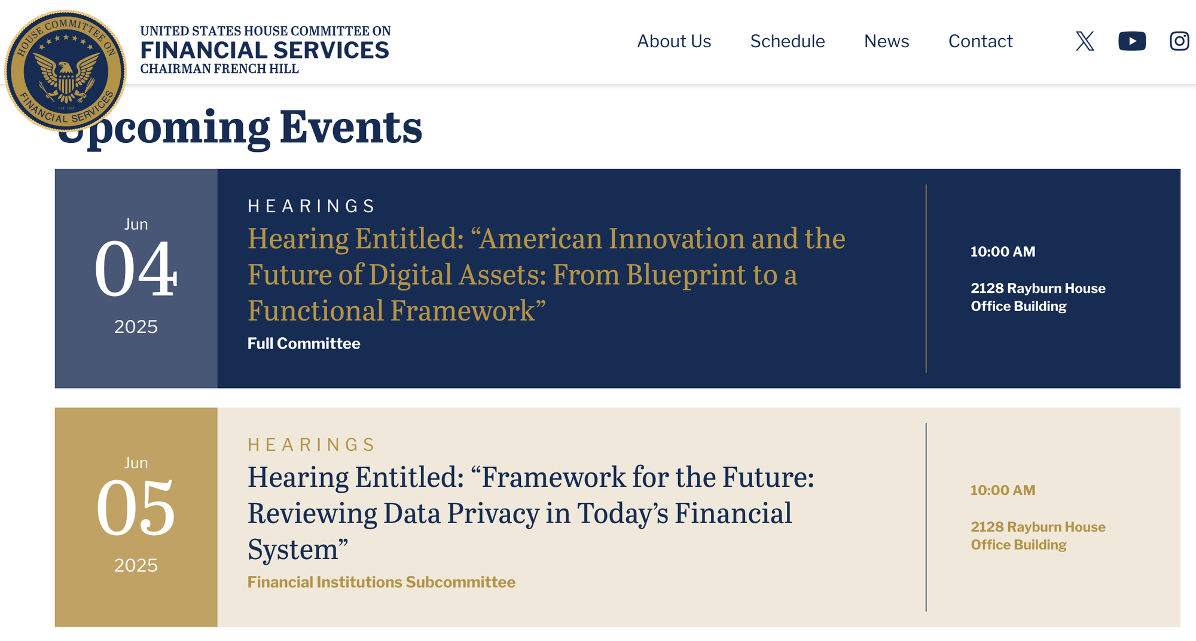Click the gold HEARINGS label on beige card
This screenshot has width=1196, height=641.
(x=311, y=445)
